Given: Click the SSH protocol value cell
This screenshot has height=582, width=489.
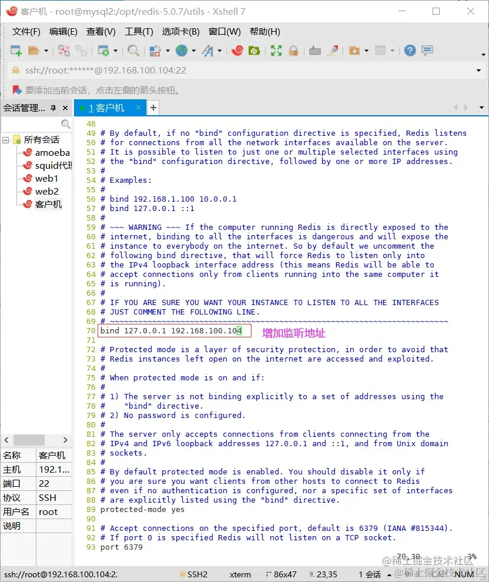Looking at the screenshot, I should coord(54,498).
